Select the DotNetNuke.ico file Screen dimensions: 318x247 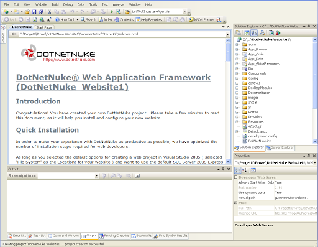click(260, 141)
